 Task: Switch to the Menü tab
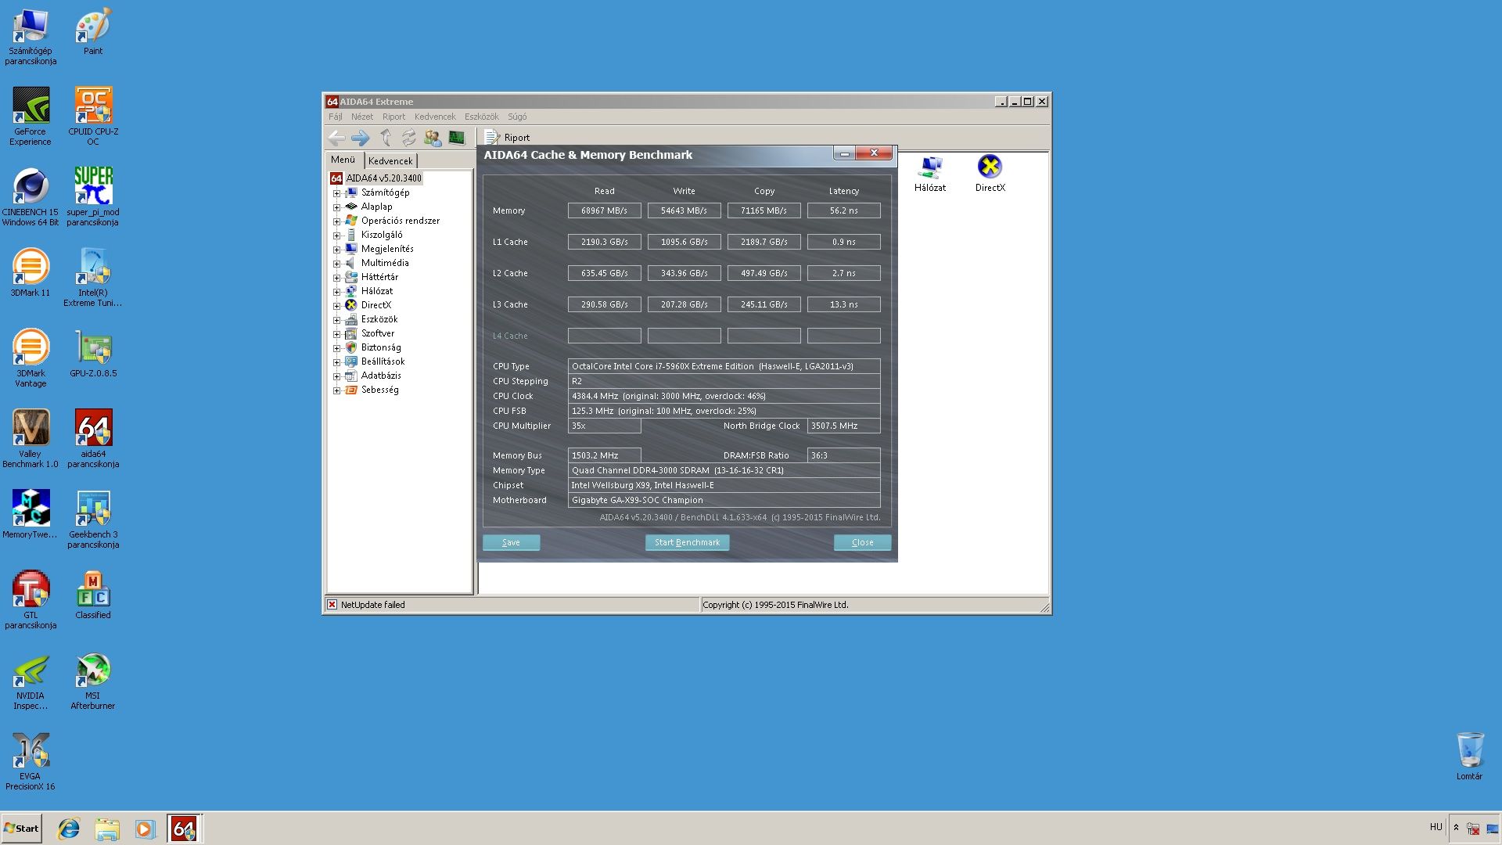pos(343,160)
